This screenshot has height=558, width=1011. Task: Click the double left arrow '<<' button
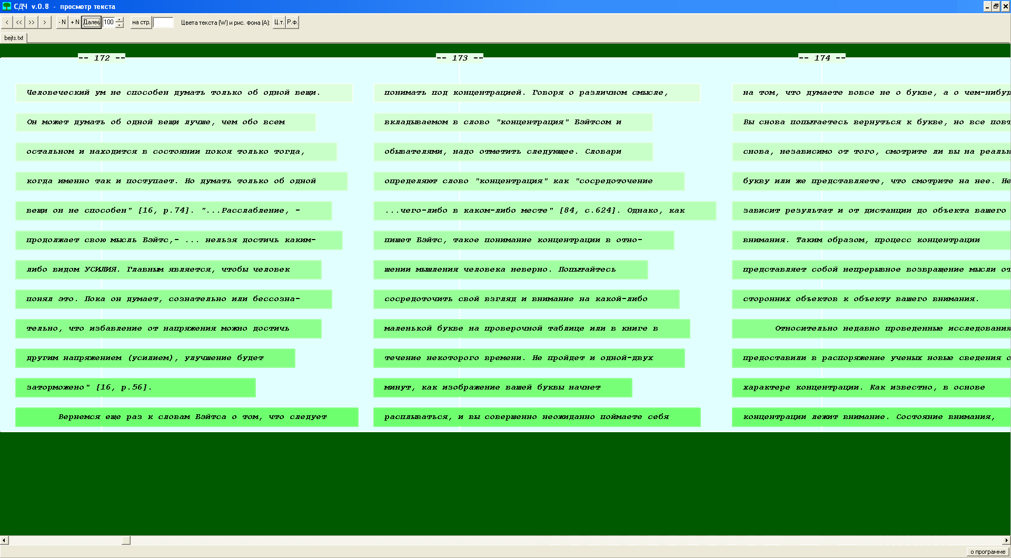click(19, 22)
